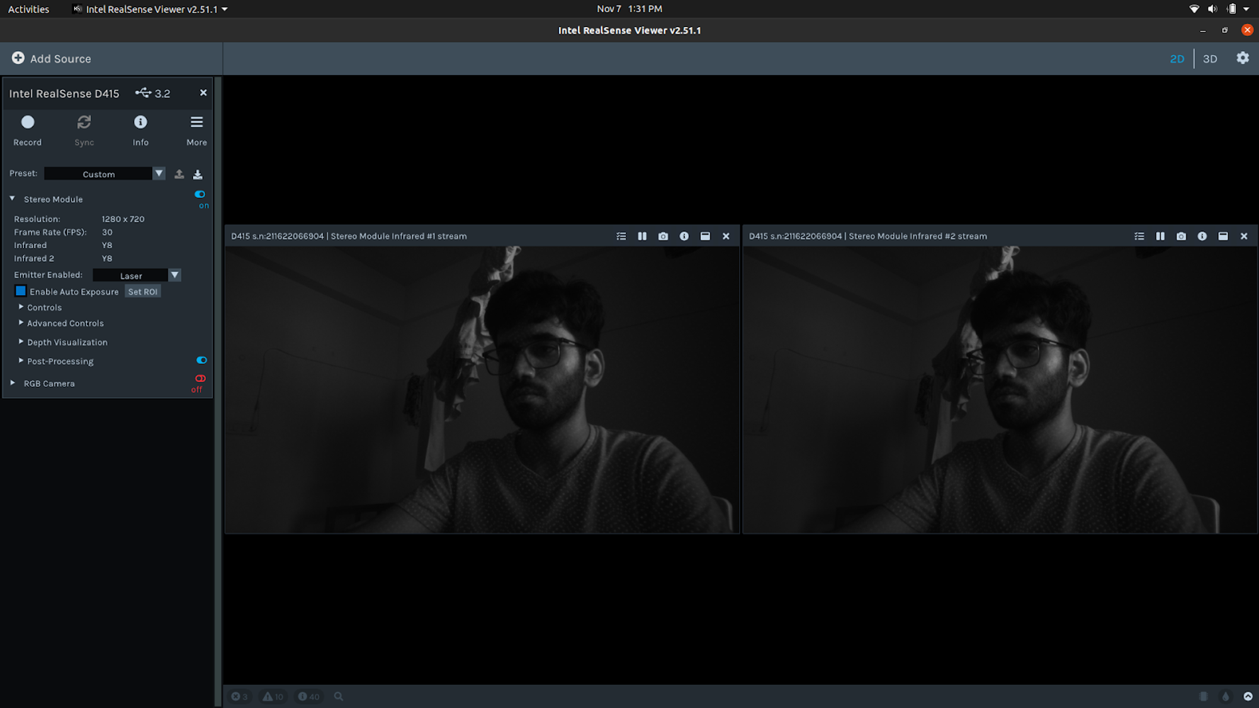Turn on the RGB Camera toggle
This screenshot has width=1259, height=708.
point(200,379)
